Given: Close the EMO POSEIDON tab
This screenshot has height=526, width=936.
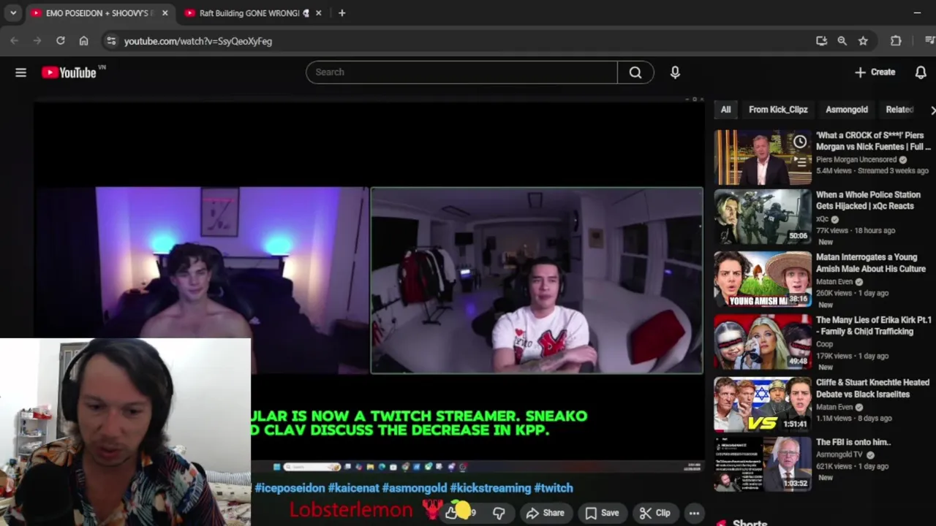Looking at the screenshot, I should (x=165, y=13).
